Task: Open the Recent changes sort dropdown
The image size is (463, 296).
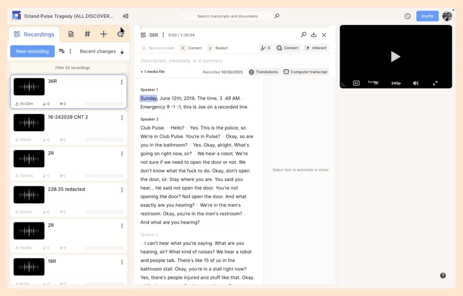Action: pyautogui.click(x=102, y=52)
